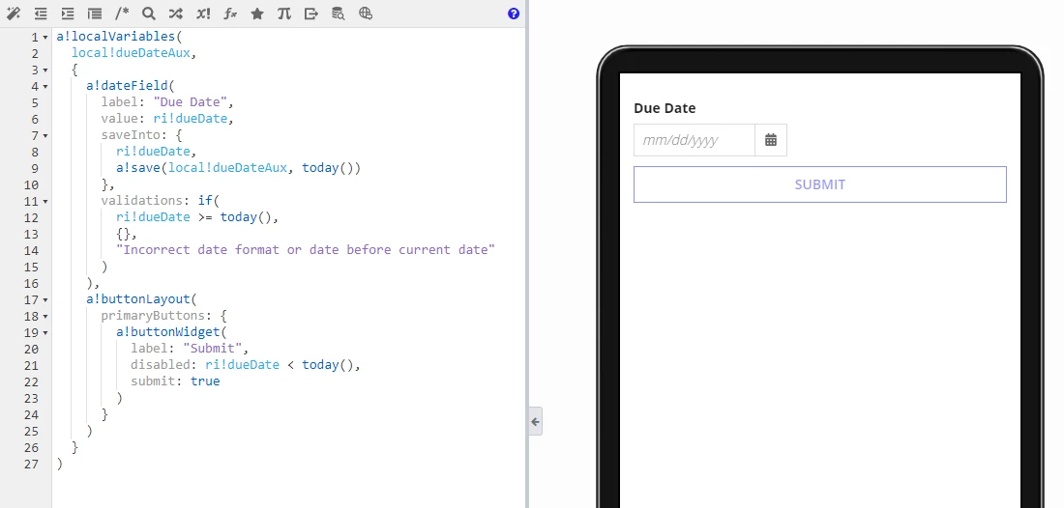Screen dimensions: 1064x508
Task: Click the outdent code icon
Action: pos(41,14)
